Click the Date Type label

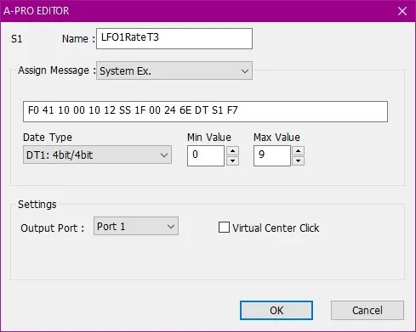pos(48,138)
